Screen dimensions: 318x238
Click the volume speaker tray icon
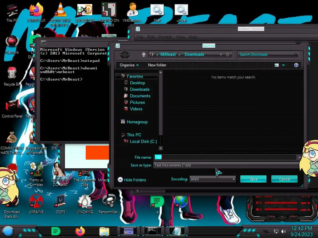[283, 231]
